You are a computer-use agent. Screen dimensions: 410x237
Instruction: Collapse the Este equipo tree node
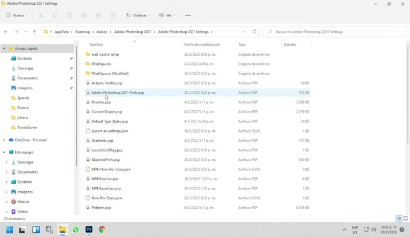coord(4,152)
